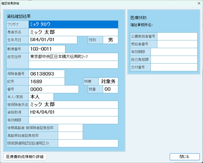Click the 郵便番号 field 103-0011
The height and width of the screenshot is (163, 203).
pos(47,49)
